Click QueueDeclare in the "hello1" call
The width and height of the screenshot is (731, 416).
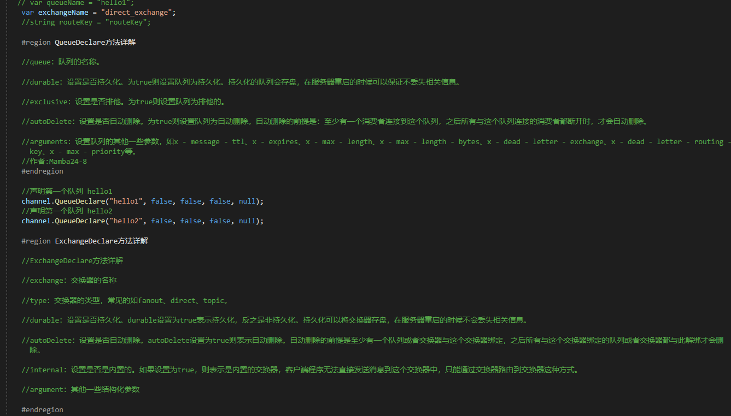tap(79, 201)
